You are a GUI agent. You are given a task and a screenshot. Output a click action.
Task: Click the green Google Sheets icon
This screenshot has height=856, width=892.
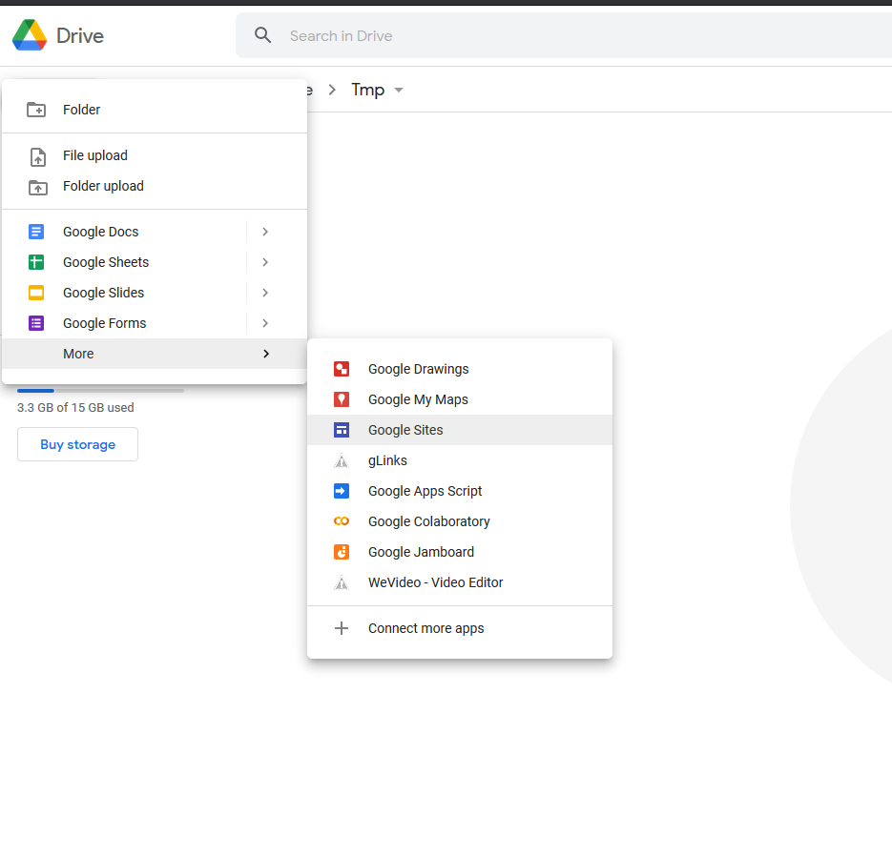pos(36,262)
